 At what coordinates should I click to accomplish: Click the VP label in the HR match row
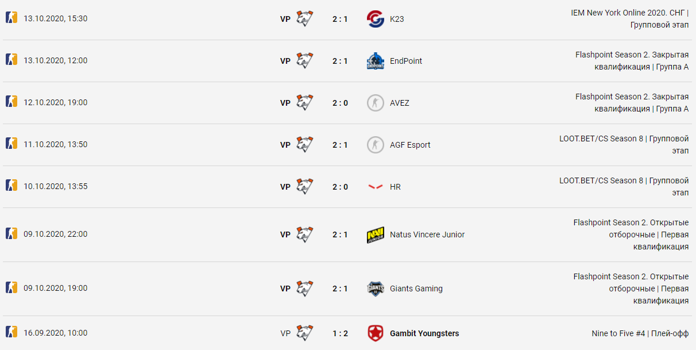click(285, 187)
